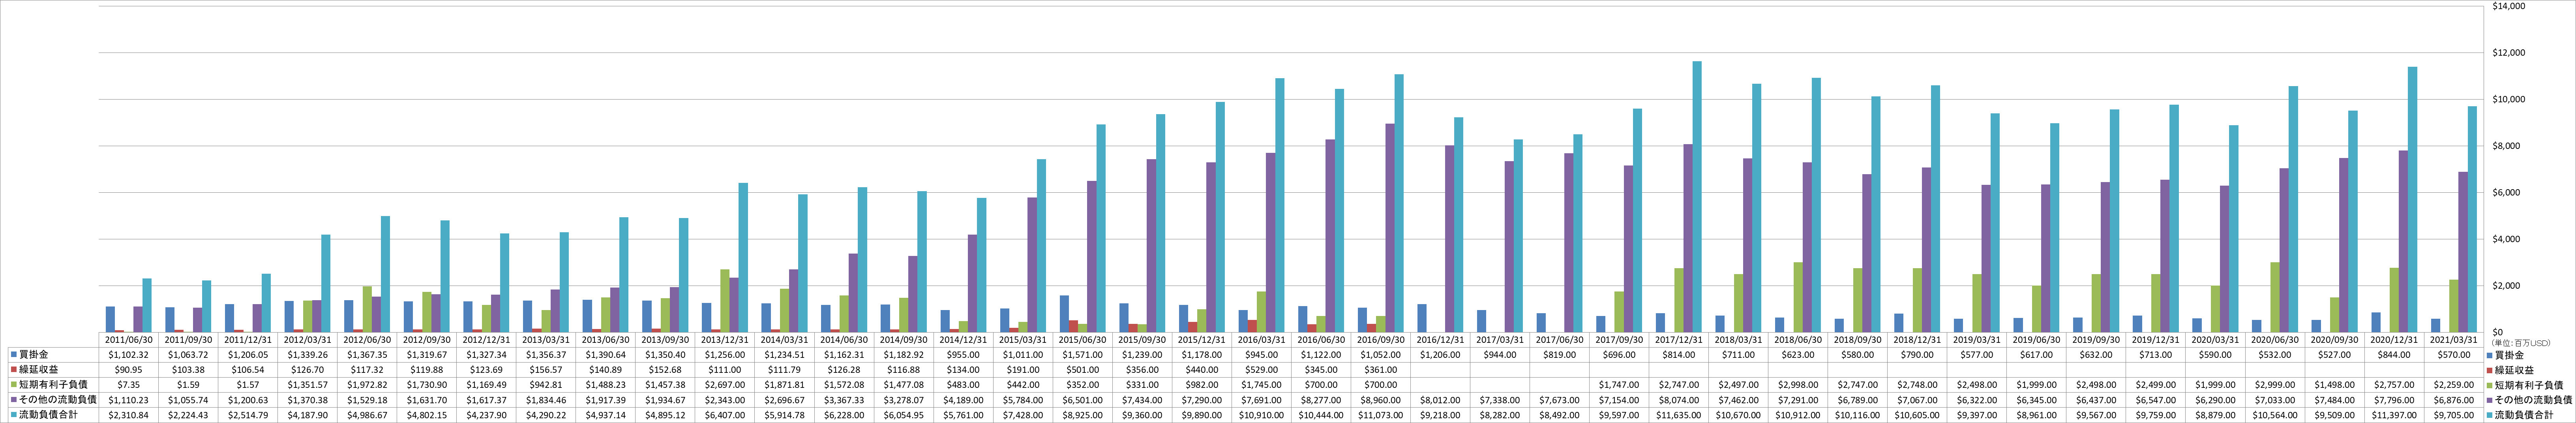Select the $361.00 deferred revenue cell
The height and width of the screenshot is (423, 2576).
(1381, 370)
